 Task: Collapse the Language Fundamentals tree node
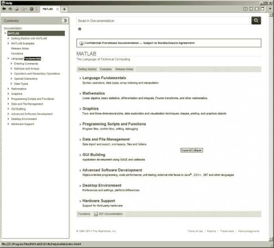8,59
